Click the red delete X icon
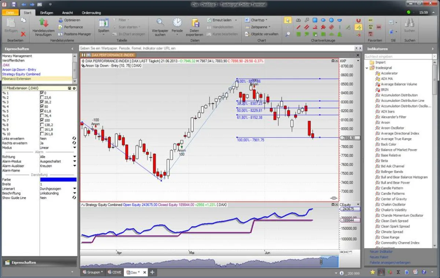 click(23, 33)
